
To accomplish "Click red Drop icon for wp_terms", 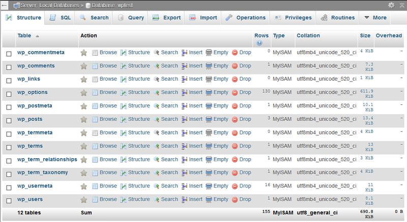I will [235, 146].
